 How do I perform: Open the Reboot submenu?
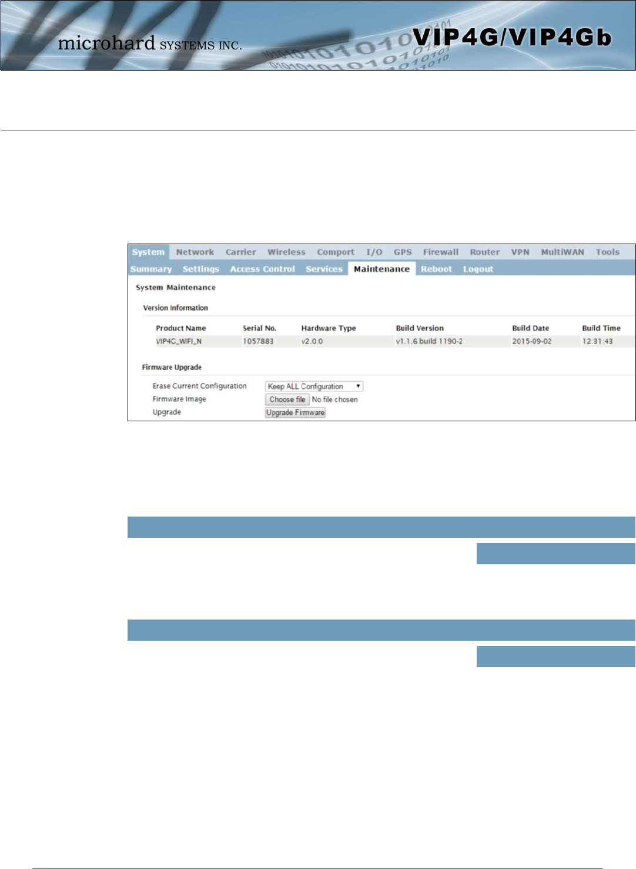click(437, 269)
